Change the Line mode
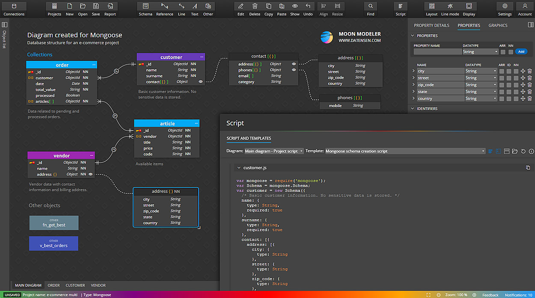This screenshot has width=535, height=298. 450,9
